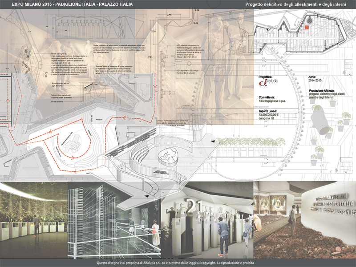356x267 pixels.
Task: Click the '2014-2015' year value
Action: click(315, 81)
